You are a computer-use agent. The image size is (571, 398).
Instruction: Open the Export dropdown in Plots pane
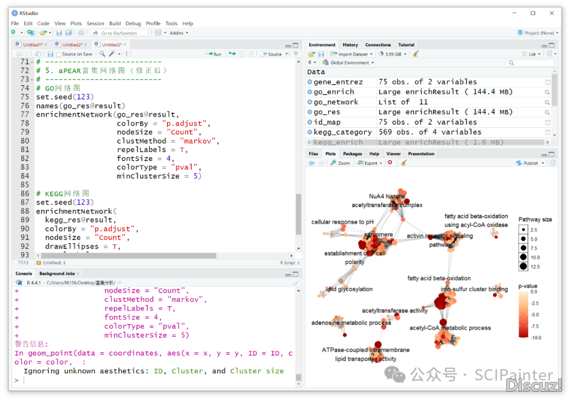(370, 163)
